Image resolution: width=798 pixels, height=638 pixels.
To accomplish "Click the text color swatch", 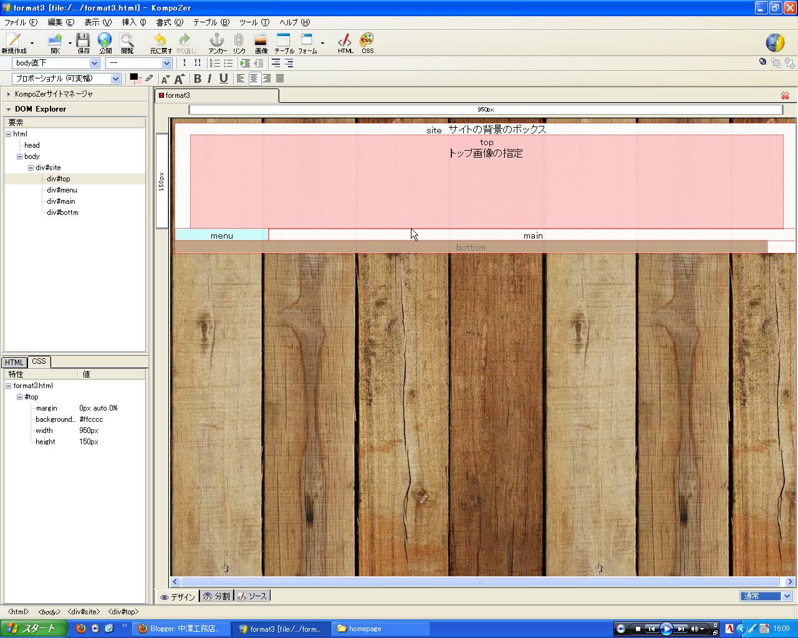I will 134,78.
